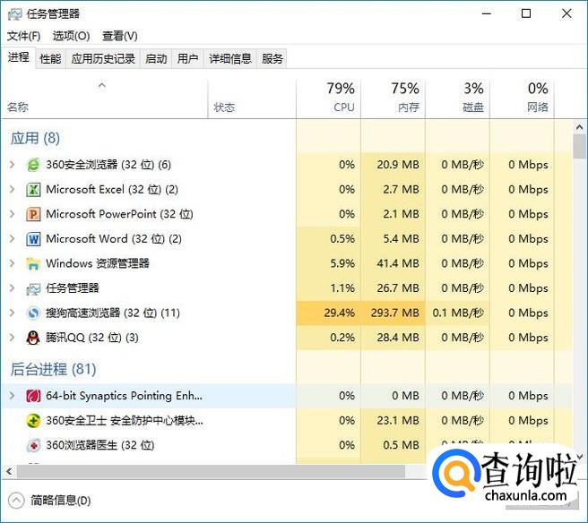
Task: Select the 搜狗高速浏览器 (32 位) (11) row
Action: (286, 313)
